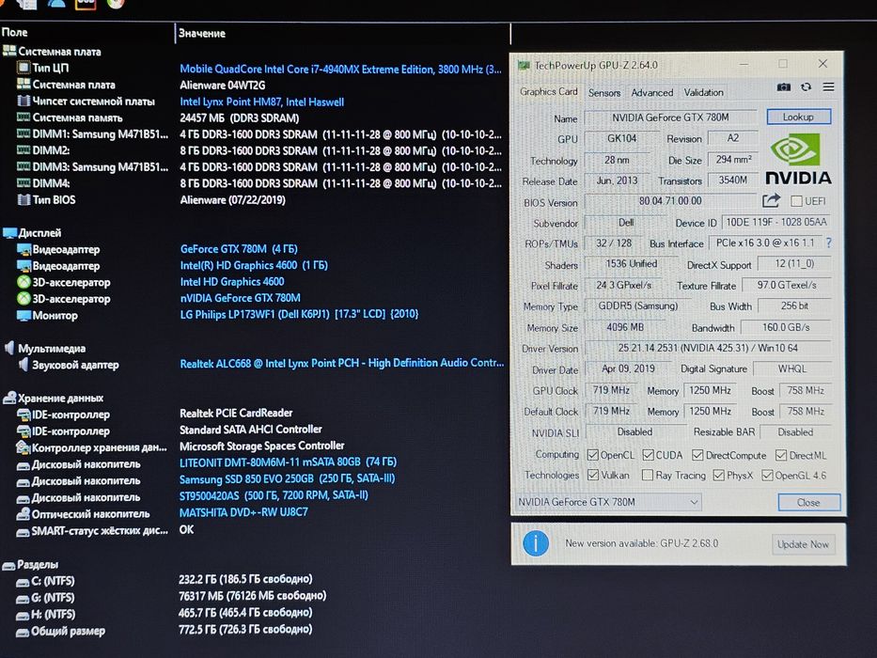Click the Lookup button

click(798, 117)
